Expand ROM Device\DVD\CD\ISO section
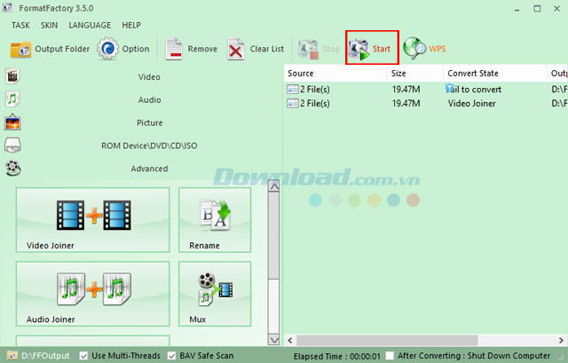This screenshot has height=363, width=568. pos(149,146)
